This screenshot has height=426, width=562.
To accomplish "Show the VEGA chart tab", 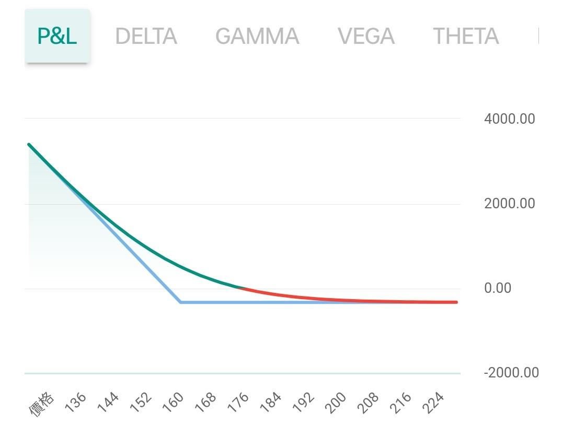I will tap(366, 36).
